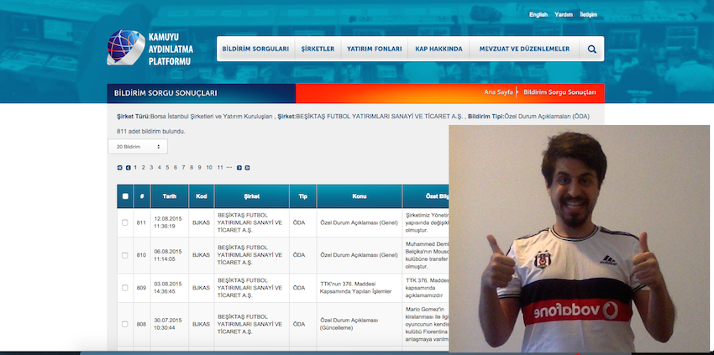Viewport: 714px width, 355px height.
Task: Click the Bildirim Sorgu Sonuçları breadcrumb
Action: click(x=559, y=92)
